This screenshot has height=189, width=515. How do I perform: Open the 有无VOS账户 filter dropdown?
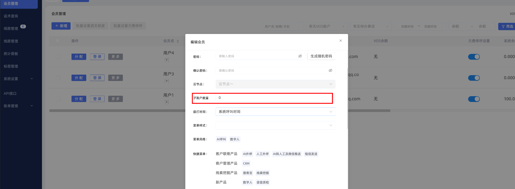(326, 27)
